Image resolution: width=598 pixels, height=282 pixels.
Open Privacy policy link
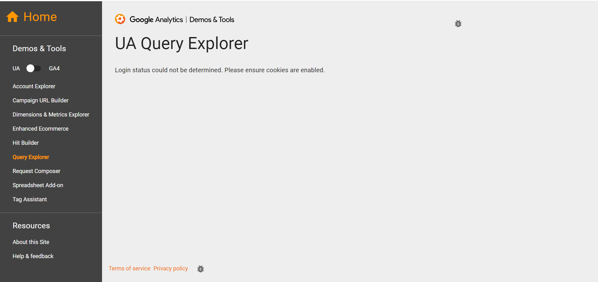click(x=171, y=268)
